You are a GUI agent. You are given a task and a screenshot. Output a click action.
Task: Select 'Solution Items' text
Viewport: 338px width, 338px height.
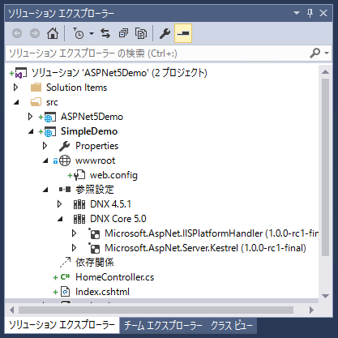[76, 88]
